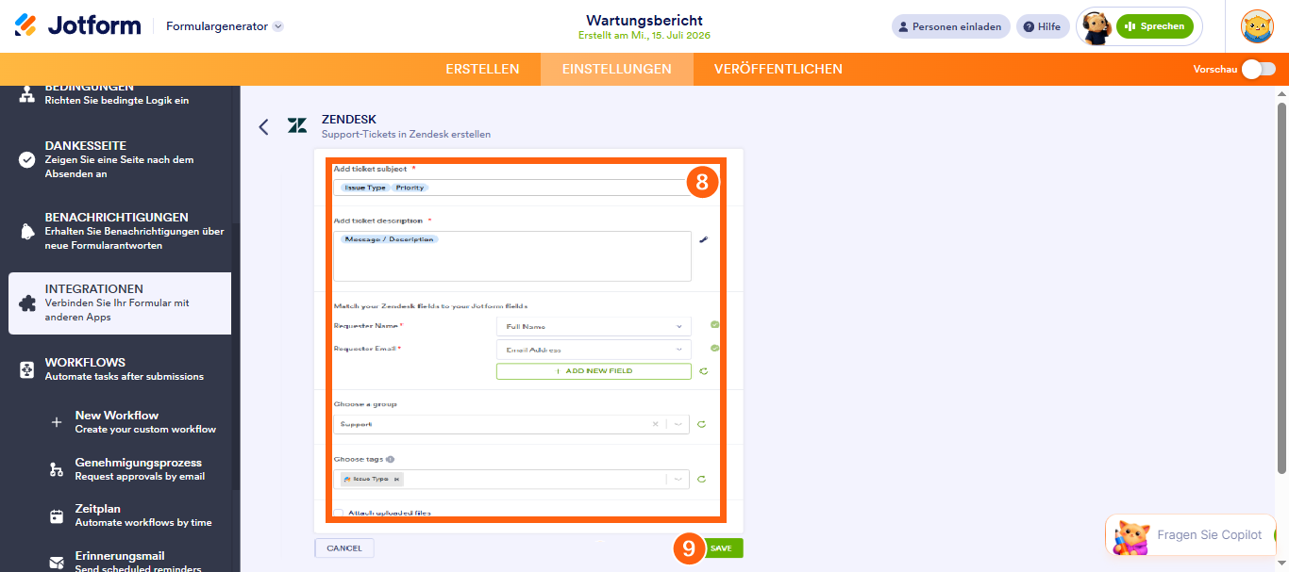Expand the Choose a group dropdown arrow

click(x=678, y=425)
